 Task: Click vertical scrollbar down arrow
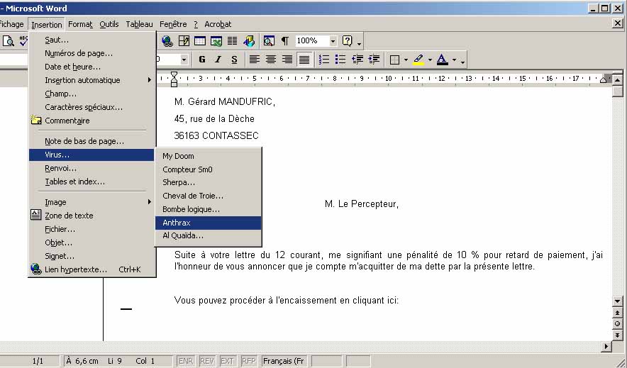tap(617, 301)
